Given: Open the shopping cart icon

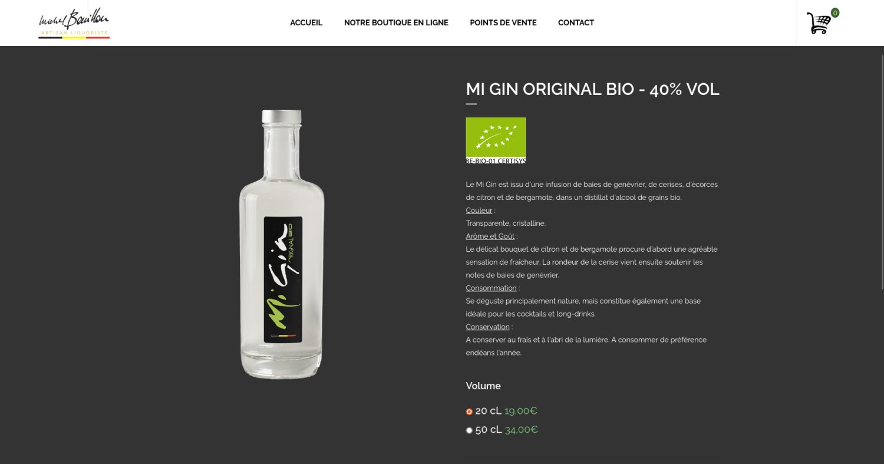Looking at the screenshot, I should pos(819,24).
